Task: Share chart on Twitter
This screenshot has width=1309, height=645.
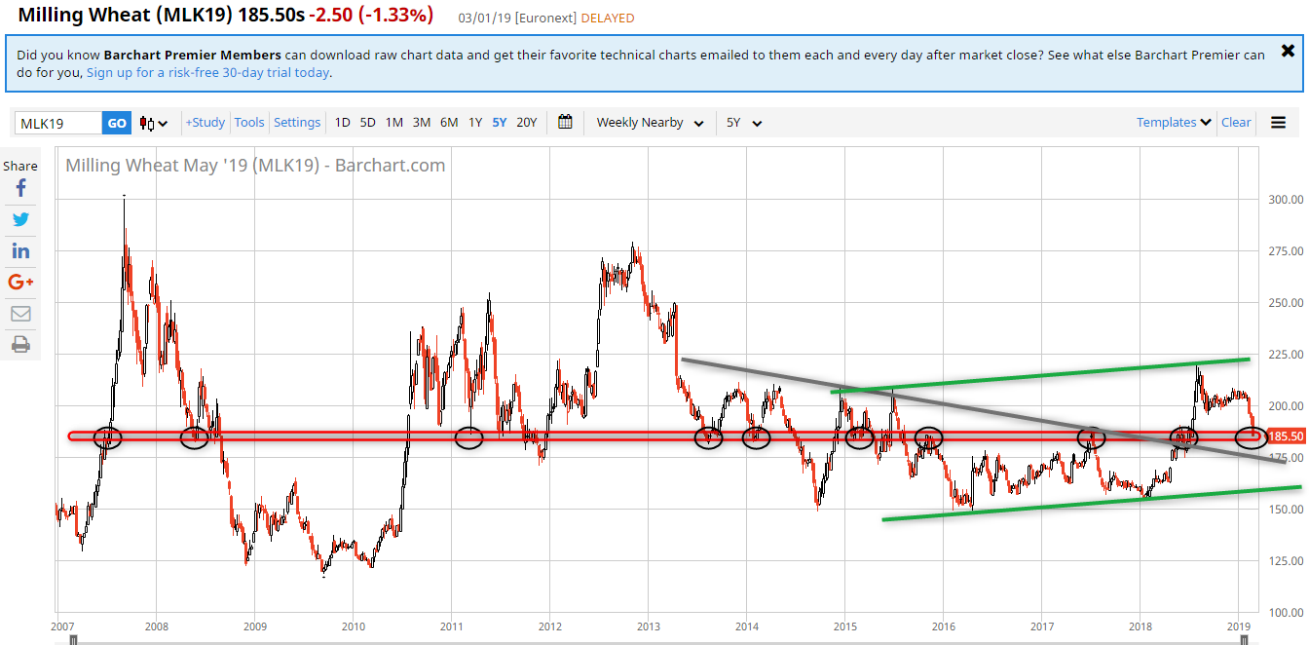Action: 20,219
